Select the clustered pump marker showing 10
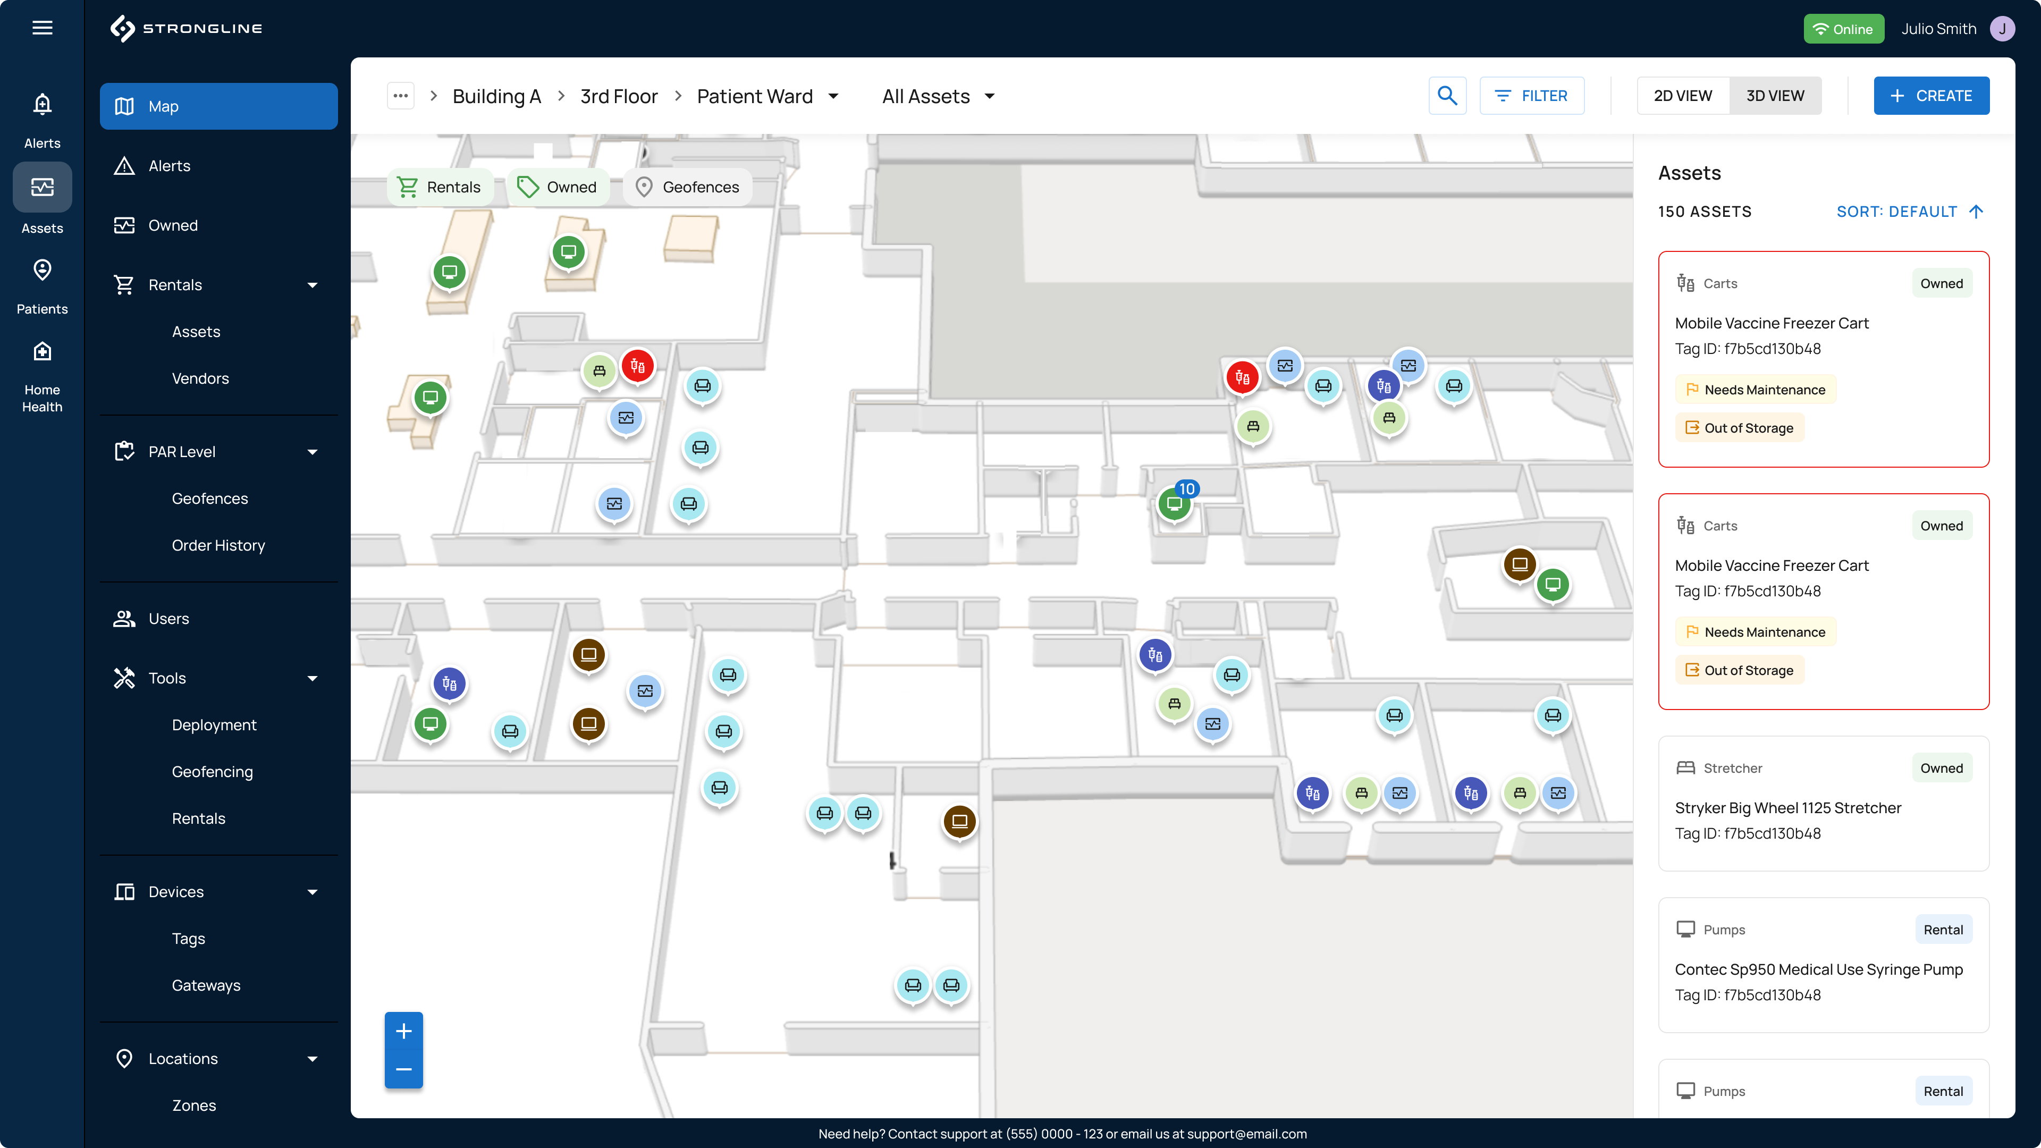Screen dimensions: 2041x1148 pos(1175,503)
